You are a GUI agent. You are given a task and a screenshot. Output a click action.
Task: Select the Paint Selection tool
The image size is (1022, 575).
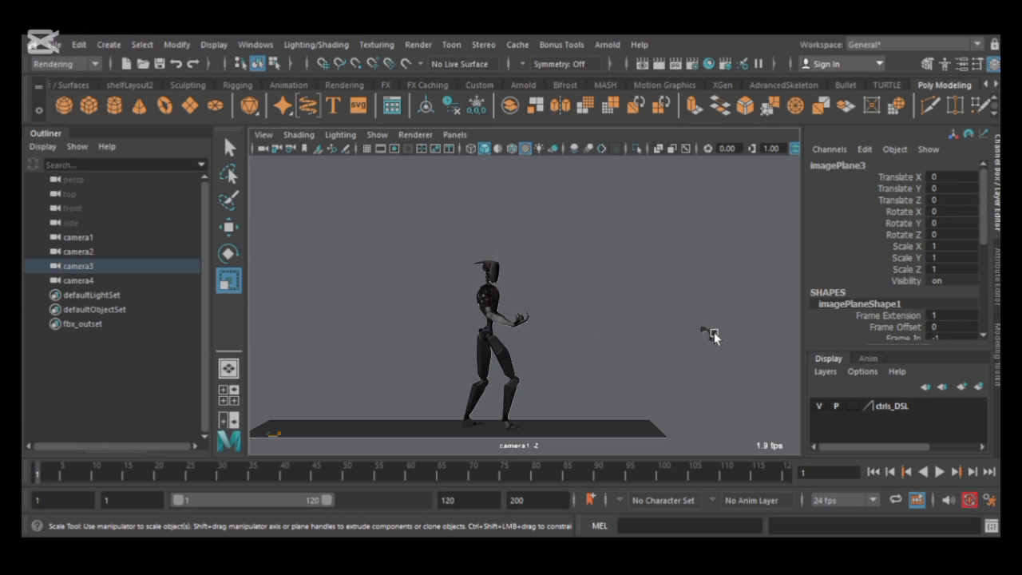click(x=228, y=200)
